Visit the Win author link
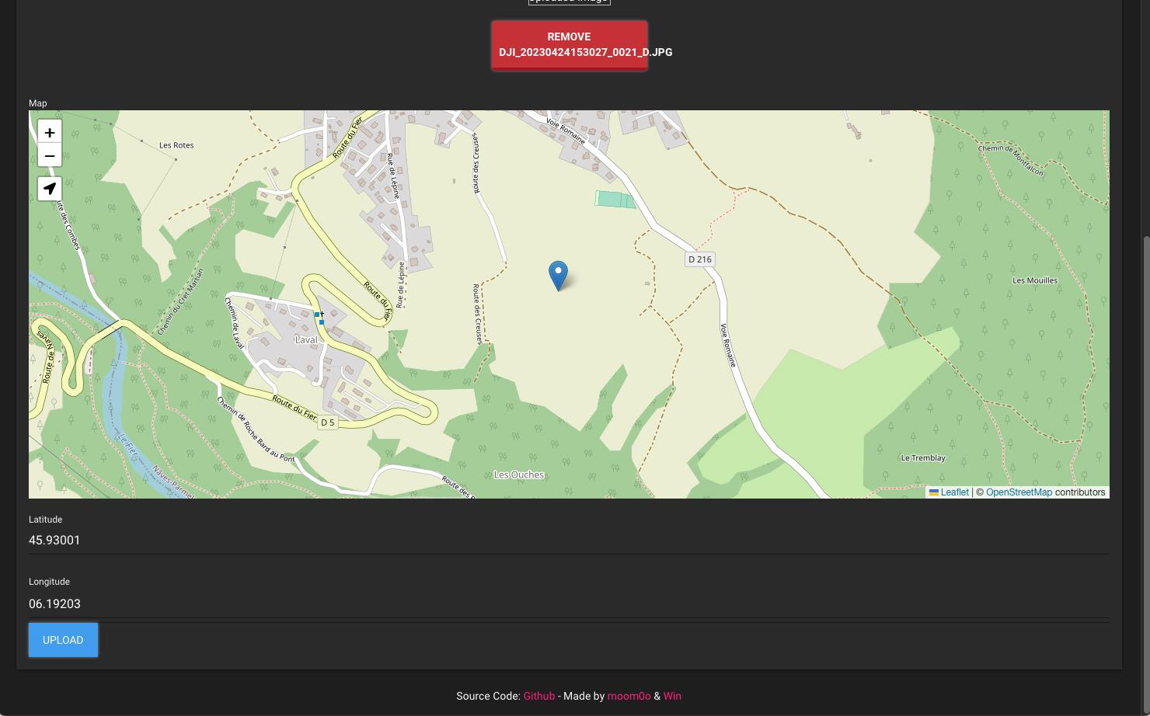This screenshot has height=716, width=1150. [672, 696]
